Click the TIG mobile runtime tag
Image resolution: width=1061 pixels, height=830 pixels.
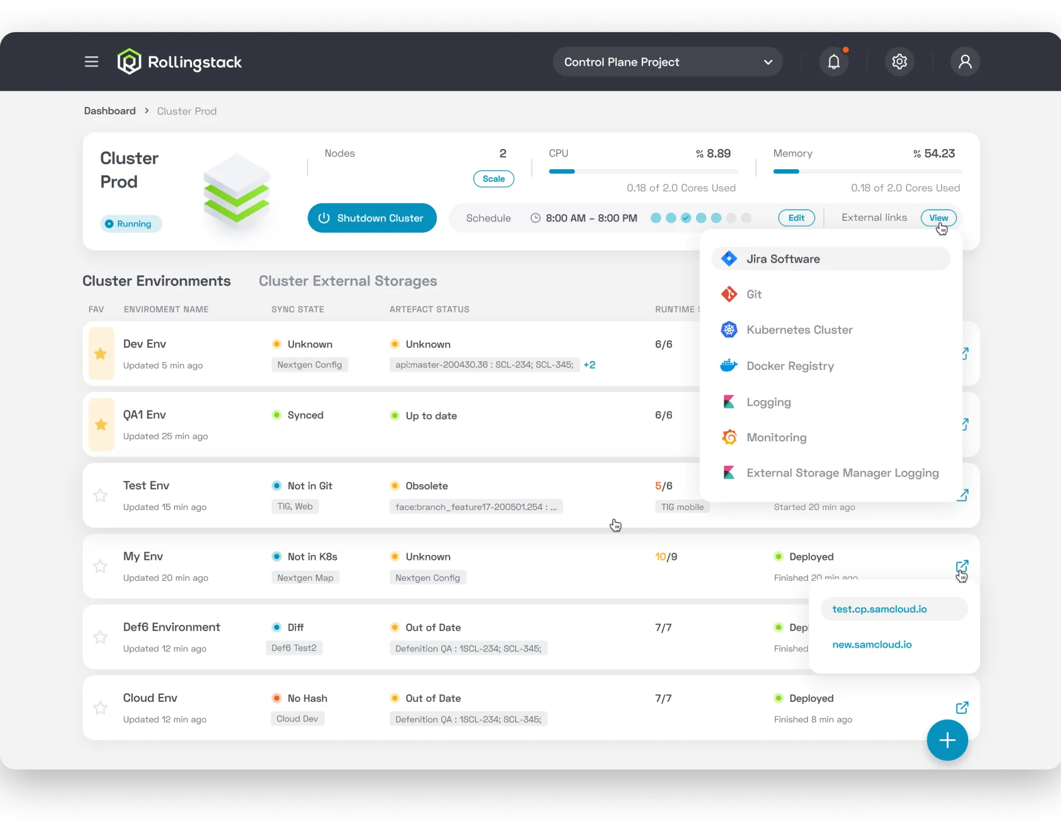(682, 507)
